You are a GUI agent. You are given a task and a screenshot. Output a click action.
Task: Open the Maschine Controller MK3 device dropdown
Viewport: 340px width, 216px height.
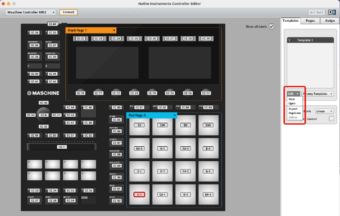31,12
